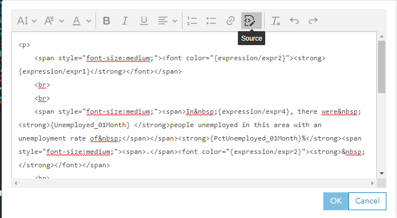
Task: Expand the font size dropdown arrow
Action: tap(34, 21)
